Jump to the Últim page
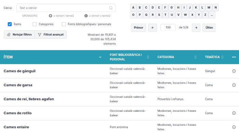This screenshot has height=133, width=239. click(x=209, y=28)
